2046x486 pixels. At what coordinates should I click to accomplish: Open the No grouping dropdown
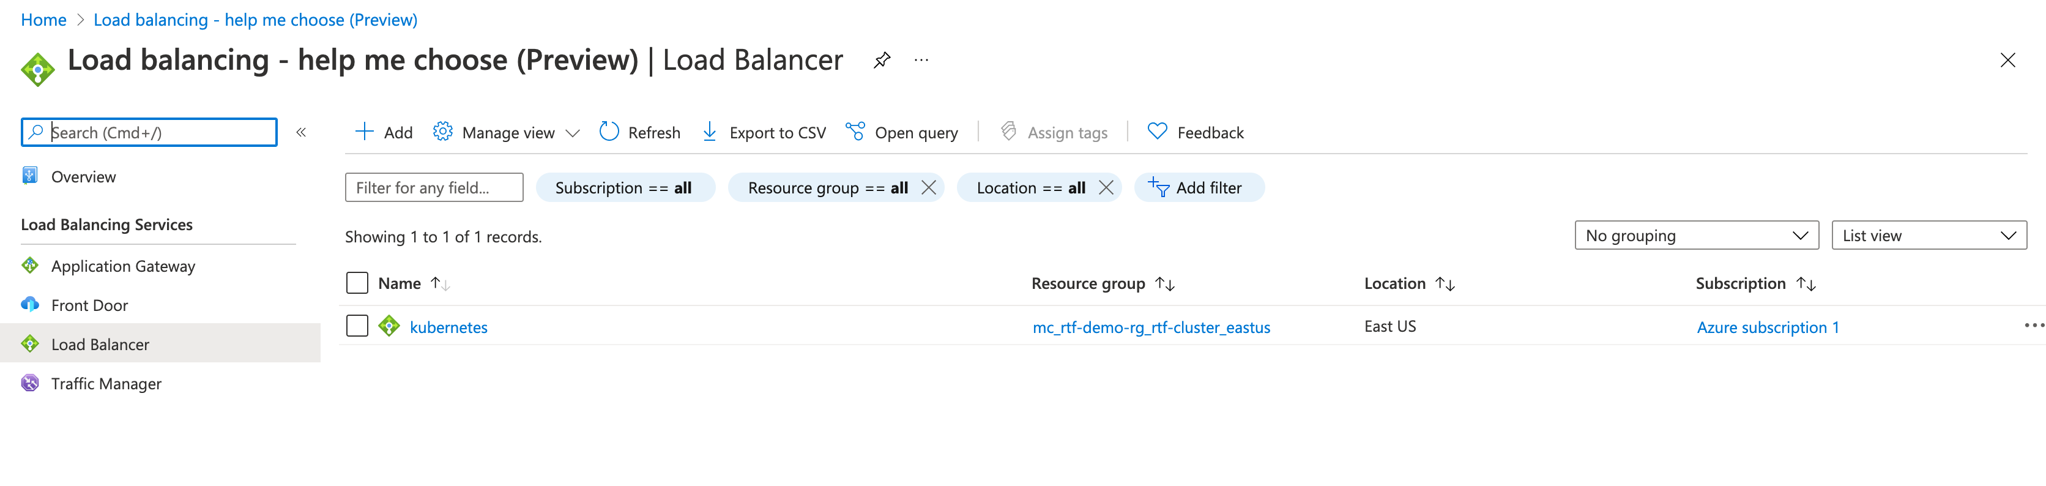click(1697, 236)
